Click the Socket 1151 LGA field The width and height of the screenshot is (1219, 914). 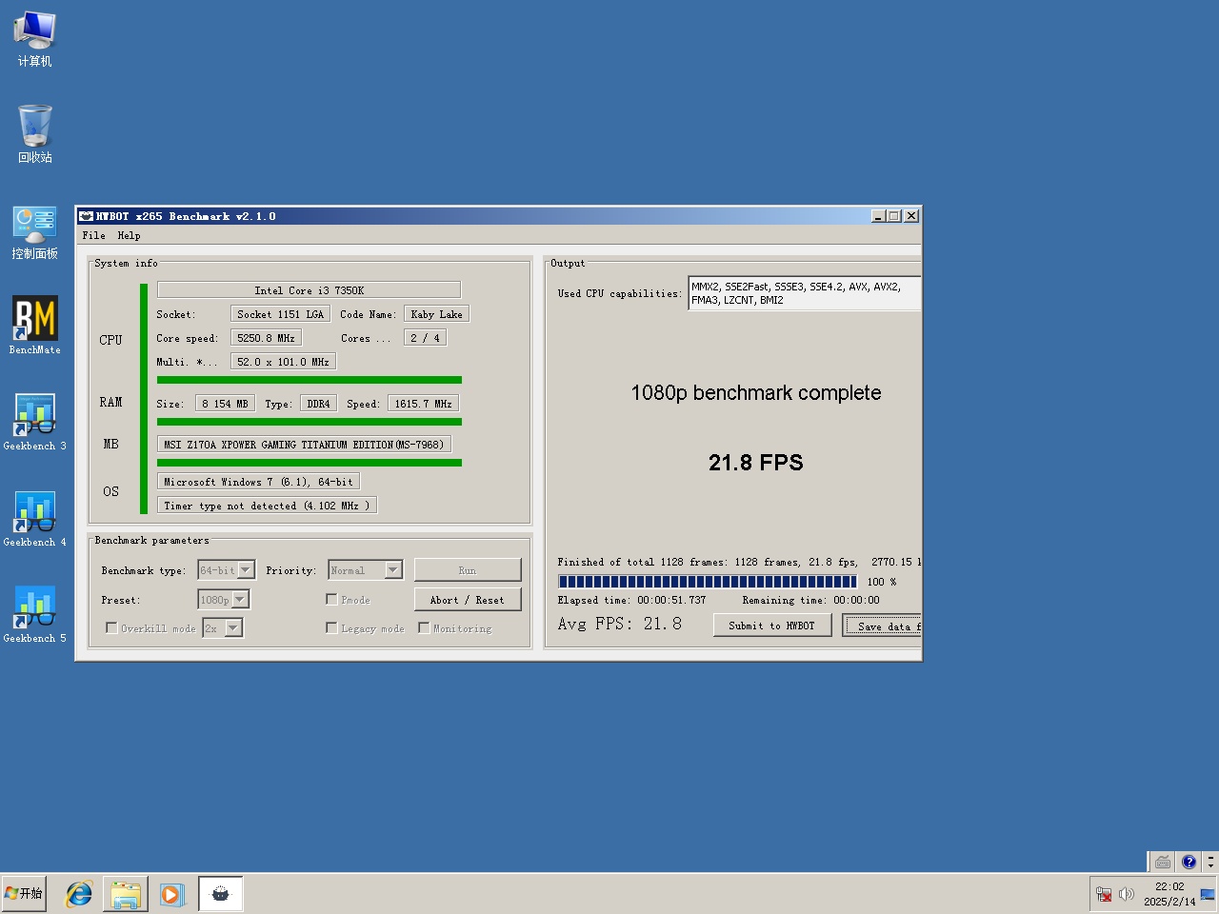pyautogui.click(x=281, y=314)
